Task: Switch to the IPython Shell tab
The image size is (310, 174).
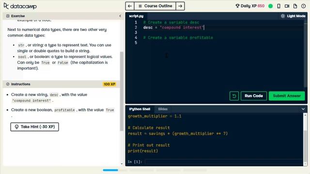Action: [x=139, y=109]
